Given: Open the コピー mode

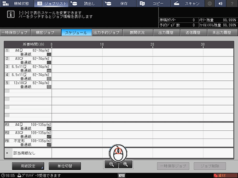Looking at the screenshot, I should [153, 3].
